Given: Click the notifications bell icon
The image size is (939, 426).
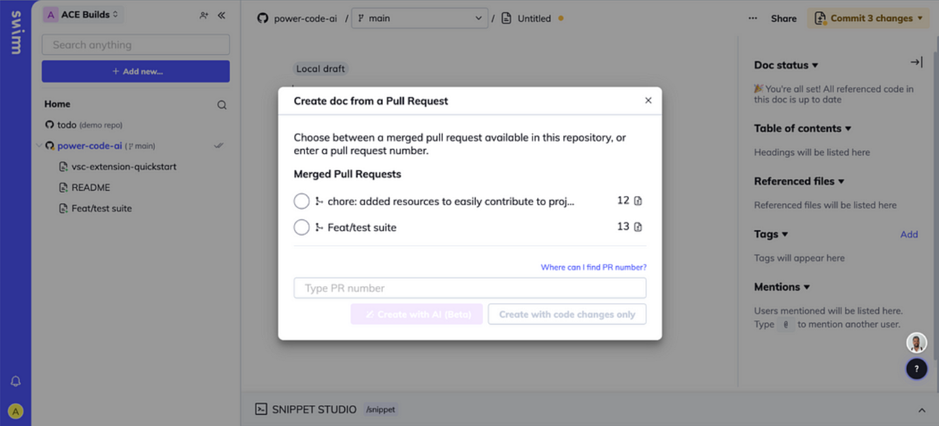Looking at the screenshot, I should coord(16,382).
